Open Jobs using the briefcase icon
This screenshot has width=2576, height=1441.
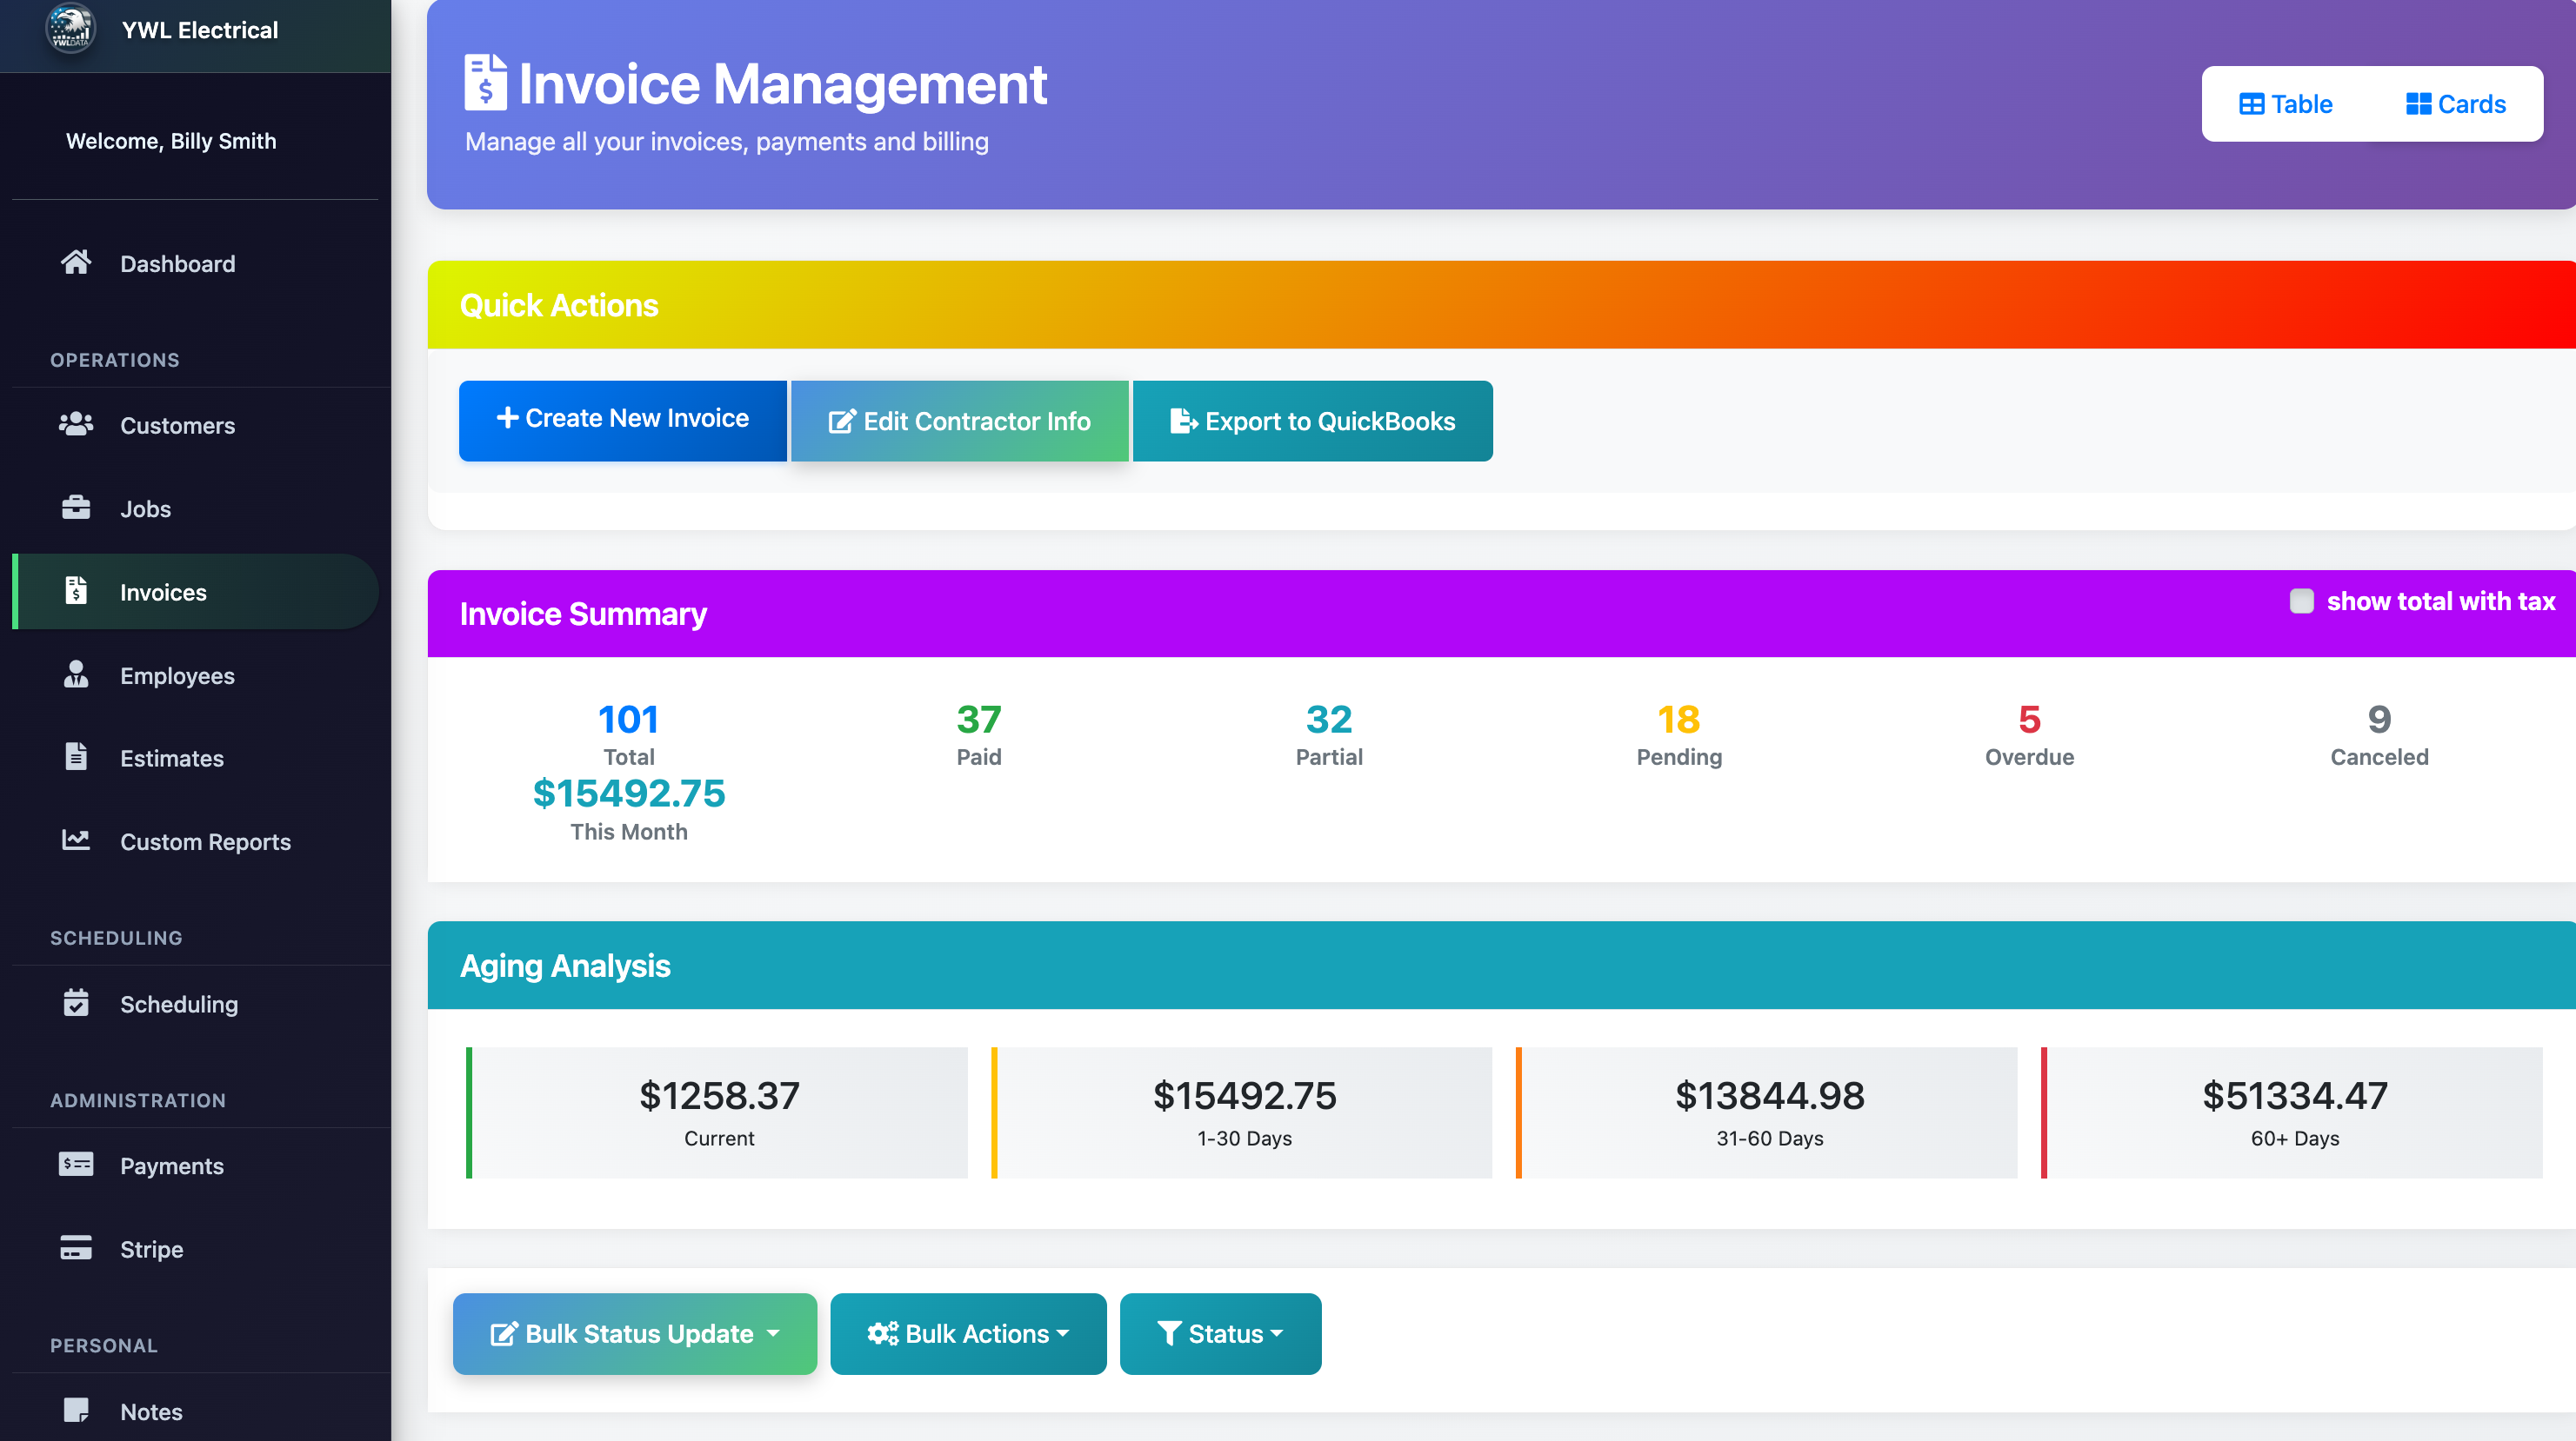(77, 508)
